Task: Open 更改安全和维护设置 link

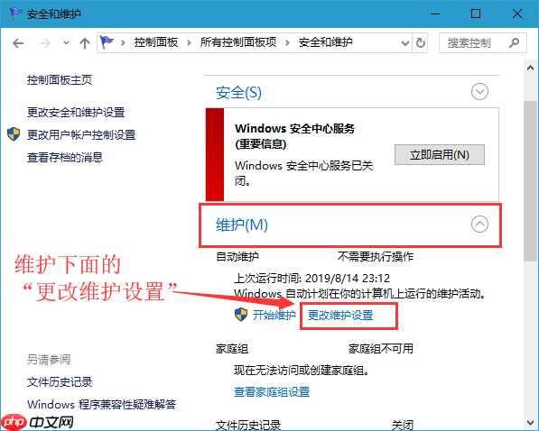Action: tap(76, 113)
